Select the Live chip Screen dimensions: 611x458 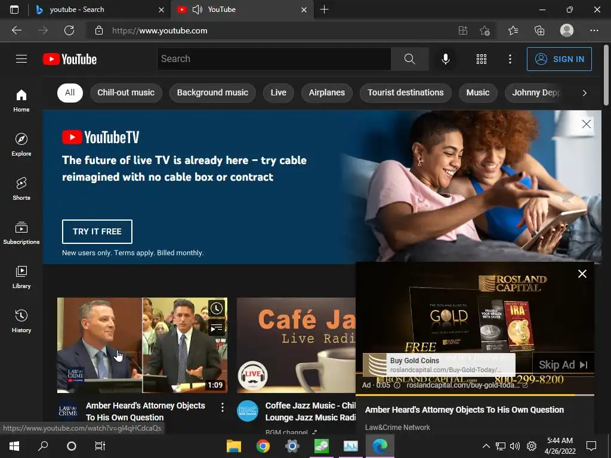(278, 92)
